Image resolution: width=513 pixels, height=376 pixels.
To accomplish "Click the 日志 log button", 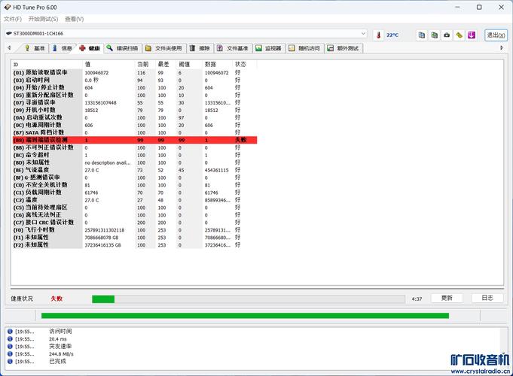I will click(x=487, y=298).
